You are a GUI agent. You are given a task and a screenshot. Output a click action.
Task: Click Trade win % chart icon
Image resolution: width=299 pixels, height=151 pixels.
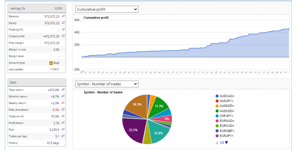[x=63, y=116]
